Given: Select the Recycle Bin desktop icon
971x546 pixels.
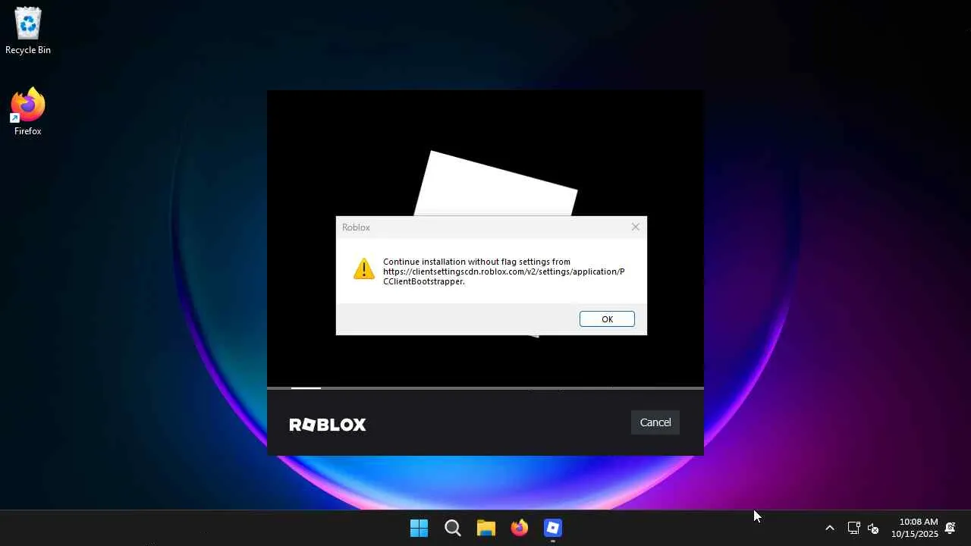Looking at the screenshot, I should 28,31.
